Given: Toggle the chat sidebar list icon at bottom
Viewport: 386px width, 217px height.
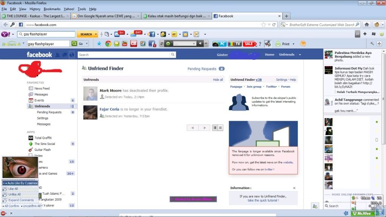Looking at the screenshot, I should 315,206.
